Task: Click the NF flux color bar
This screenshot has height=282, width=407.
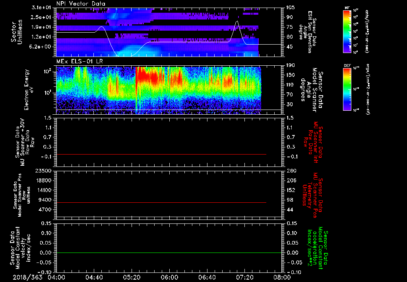Action: click(347, 31)
